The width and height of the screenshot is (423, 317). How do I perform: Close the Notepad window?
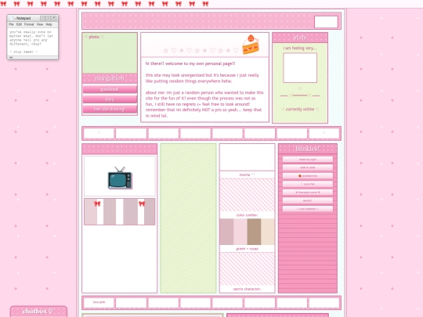[x=54, y=18]
